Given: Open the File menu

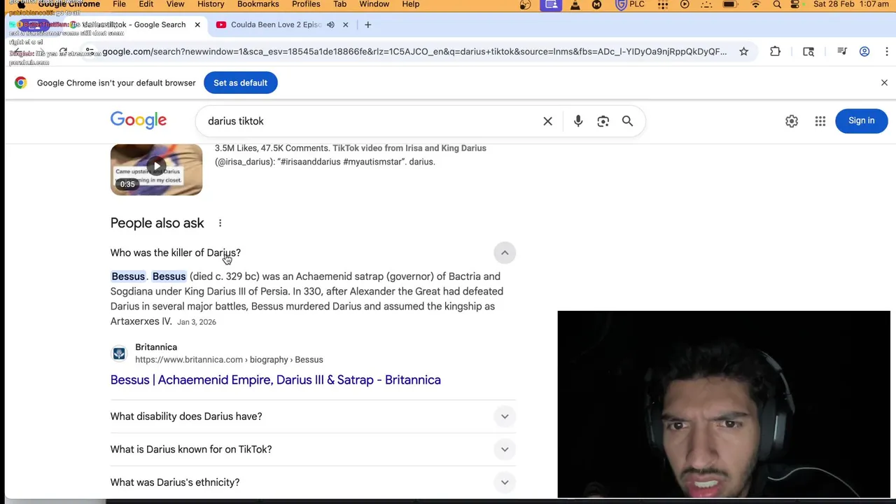Looking at the screenshot, I should tap(119, 4).
